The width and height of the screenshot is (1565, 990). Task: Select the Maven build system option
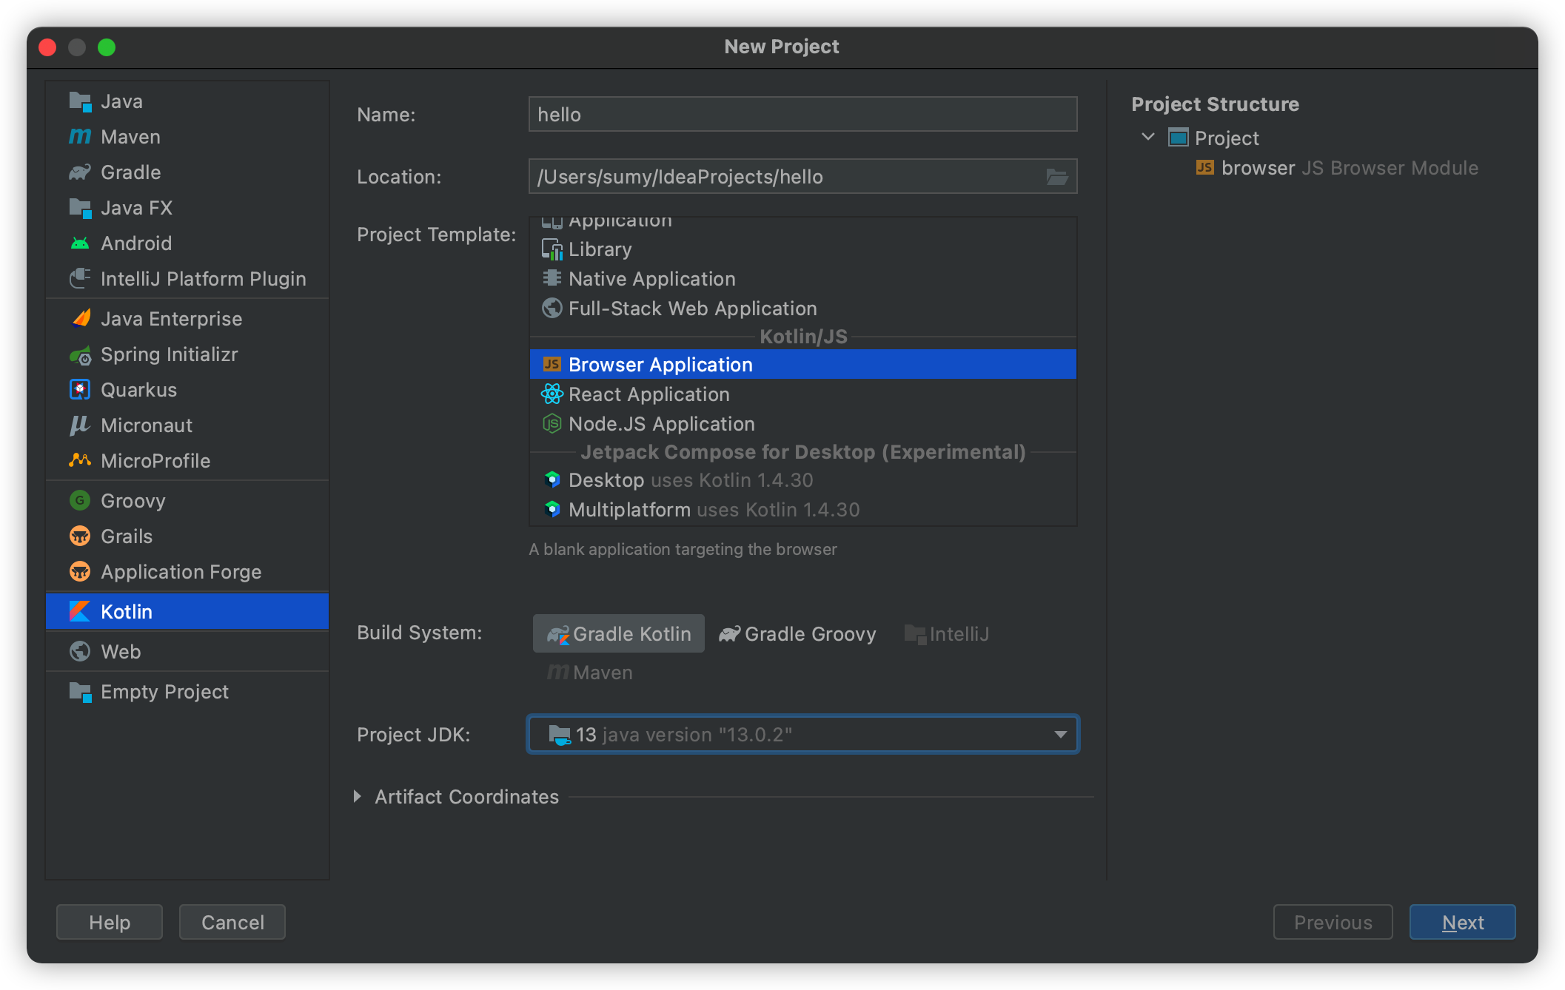(590, 673)
